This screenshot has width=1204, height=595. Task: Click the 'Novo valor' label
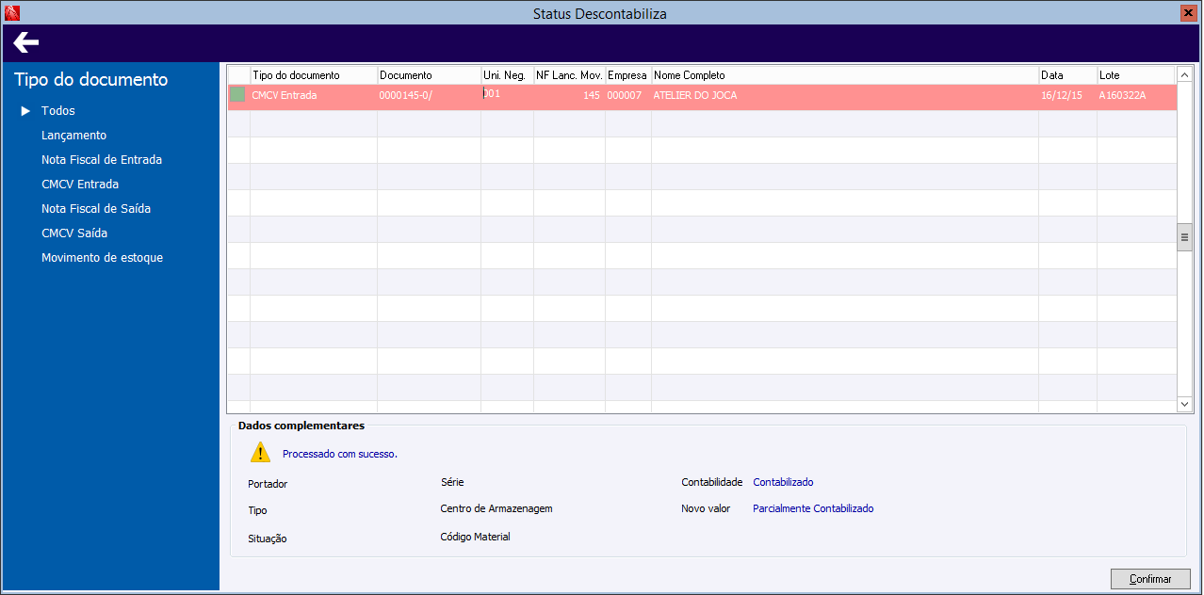pos(706,508)
